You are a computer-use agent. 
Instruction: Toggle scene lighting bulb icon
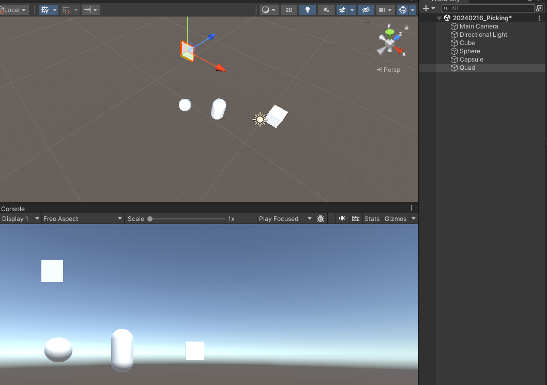(307, 10)
